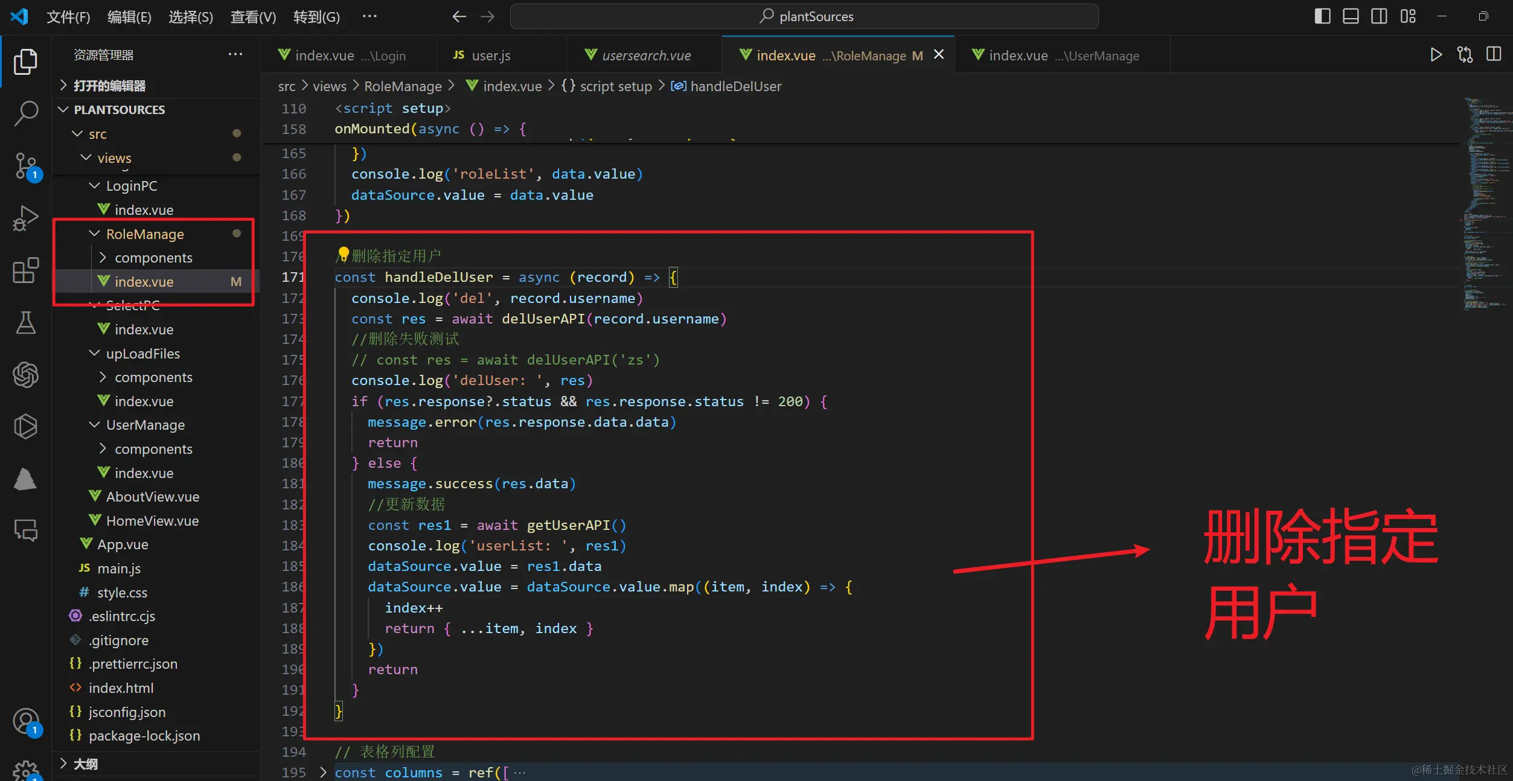Split the editor to the right
The image size is (1513, 781).
click(1494, 54)
